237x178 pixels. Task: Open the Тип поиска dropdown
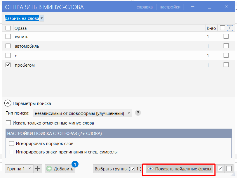[x=82, y=113]
